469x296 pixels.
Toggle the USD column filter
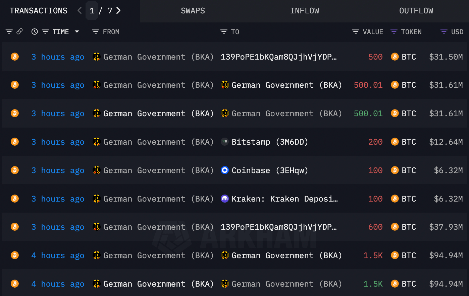pyautogui.click(x=444, y=32)
